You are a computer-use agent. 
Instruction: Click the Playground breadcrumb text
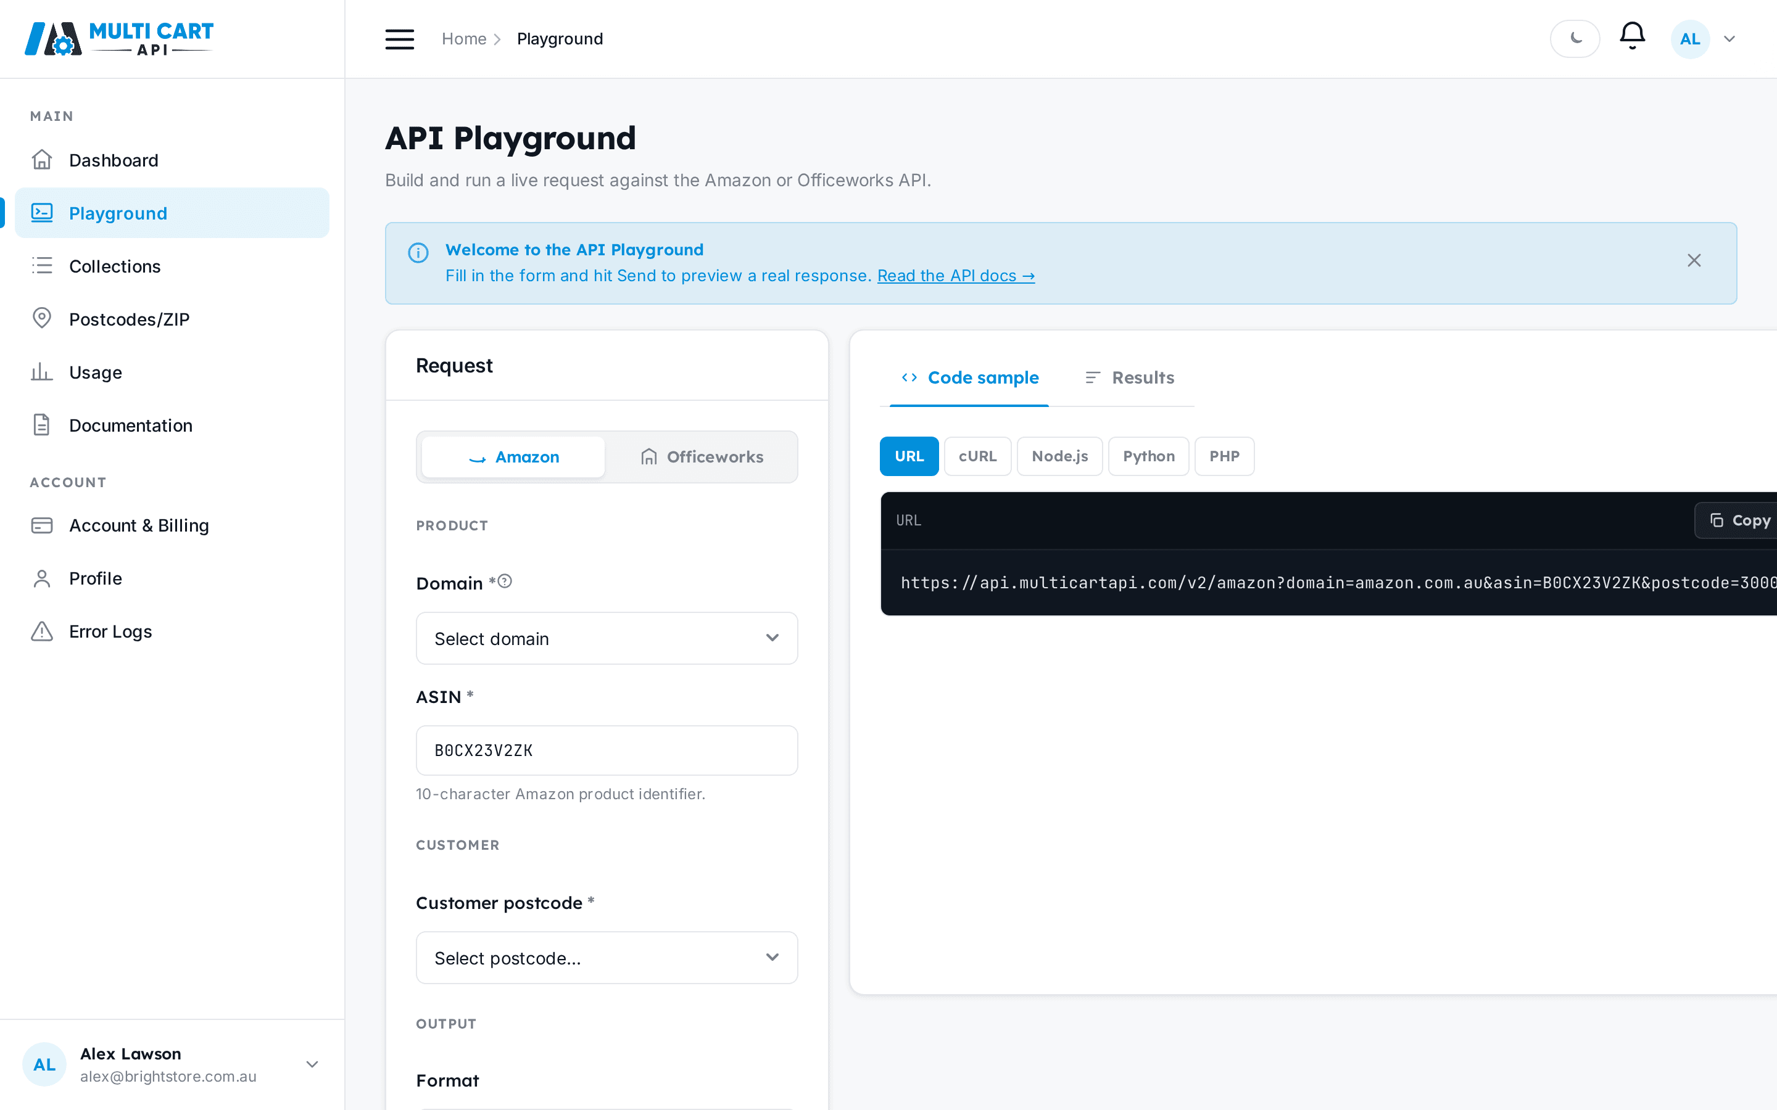pyautogui.click(x=560, y=39)
